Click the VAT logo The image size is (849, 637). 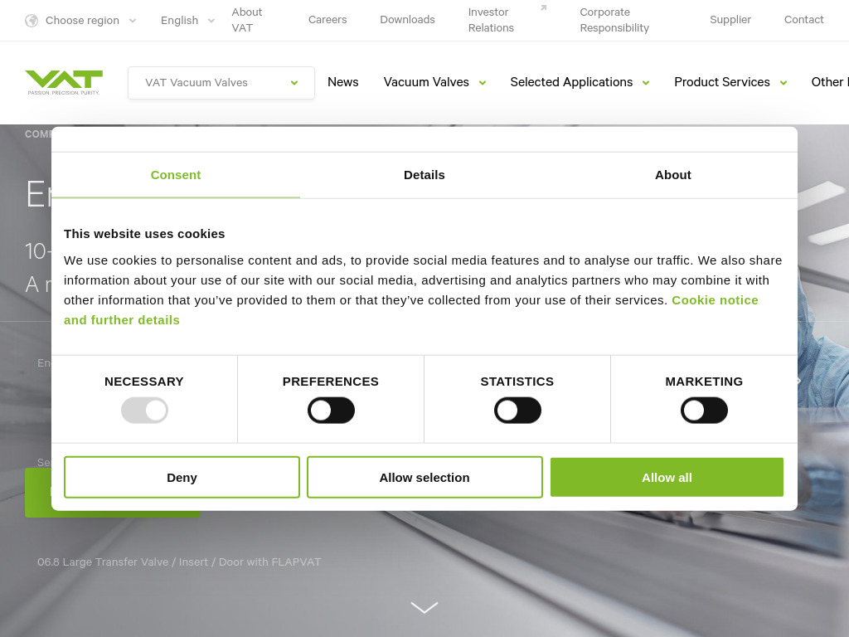click(x=64, y=82)
